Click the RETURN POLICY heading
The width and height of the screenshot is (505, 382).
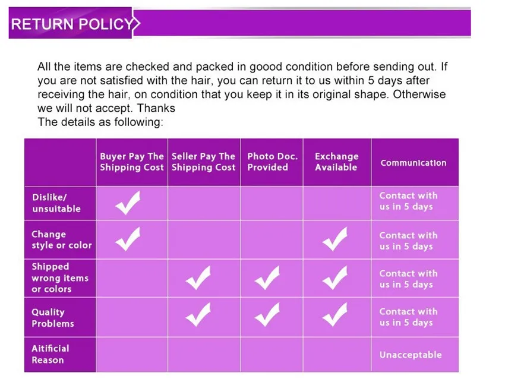click(71, 24)
